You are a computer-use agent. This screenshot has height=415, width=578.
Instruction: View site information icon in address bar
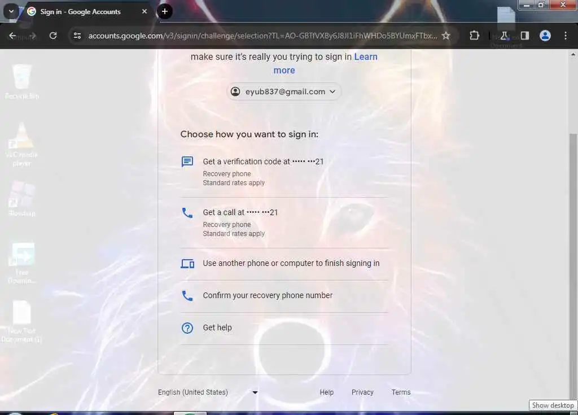pos(77,36)
